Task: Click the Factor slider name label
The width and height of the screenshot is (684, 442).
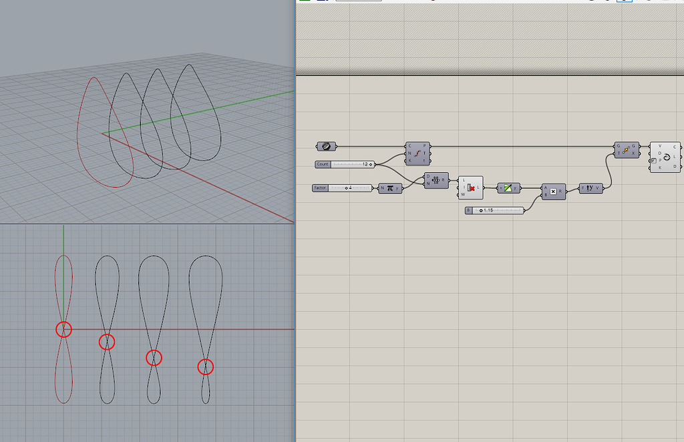Action: pyautogui.click(x=320, y=188)
